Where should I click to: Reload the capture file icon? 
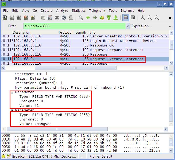tap(64, 18)
